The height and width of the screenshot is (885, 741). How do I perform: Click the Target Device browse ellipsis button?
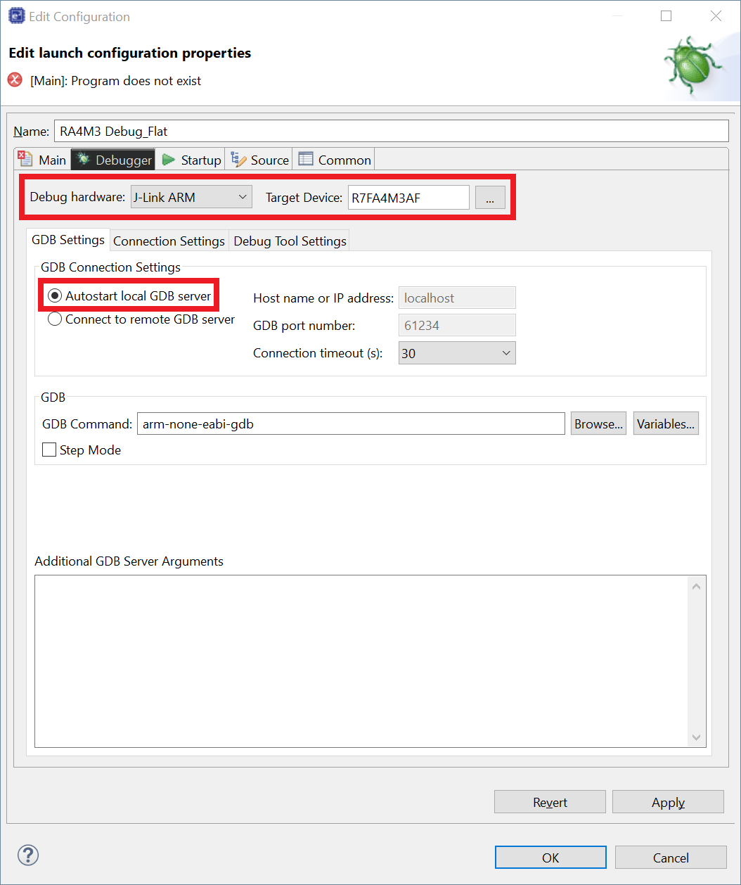[490, 198]
